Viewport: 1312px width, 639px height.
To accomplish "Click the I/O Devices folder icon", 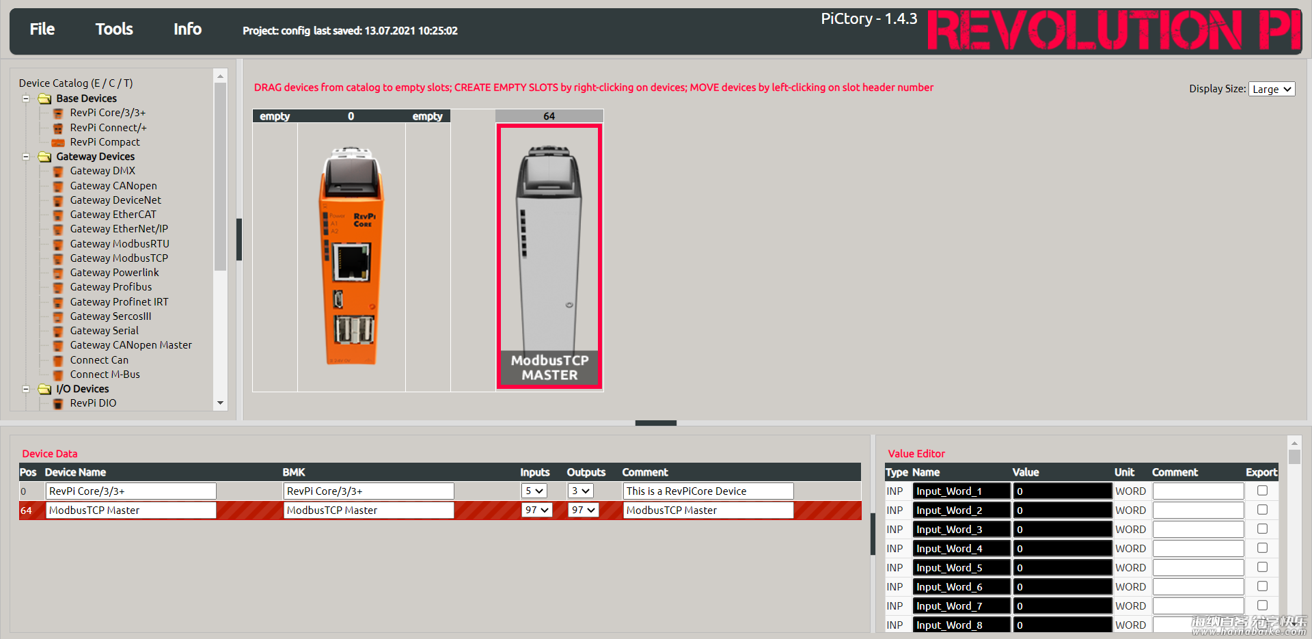I will tap(45, 389).
